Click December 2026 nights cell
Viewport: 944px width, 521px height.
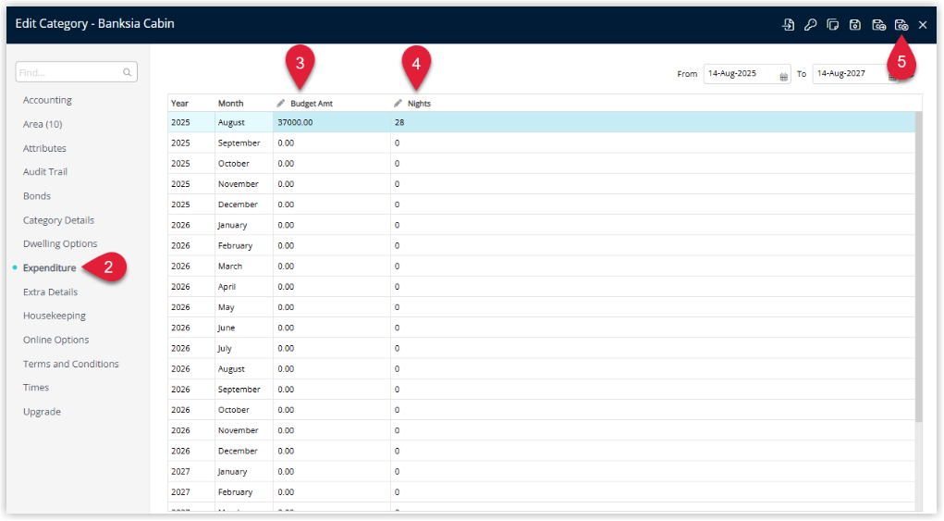click(653, 451)
